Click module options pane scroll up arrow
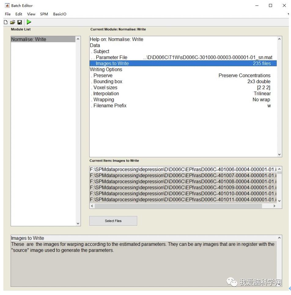This screenshot has width=291, height=295. click(x=279, y=39)
